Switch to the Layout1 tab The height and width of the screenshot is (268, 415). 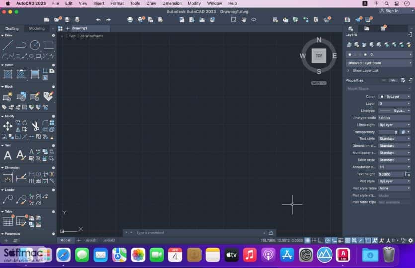(90, 240)
